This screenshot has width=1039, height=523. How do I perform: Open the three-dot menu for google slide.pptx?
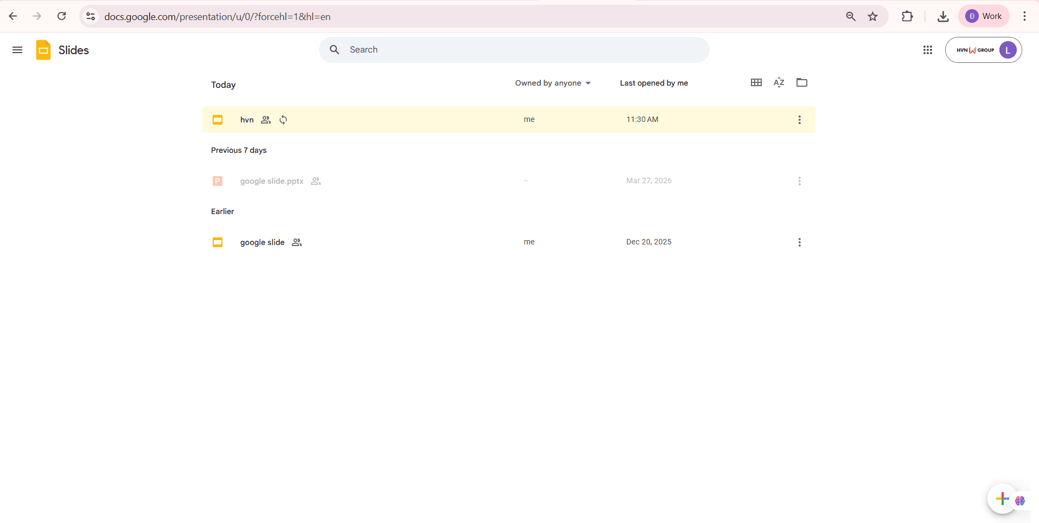tap(799, 181)
